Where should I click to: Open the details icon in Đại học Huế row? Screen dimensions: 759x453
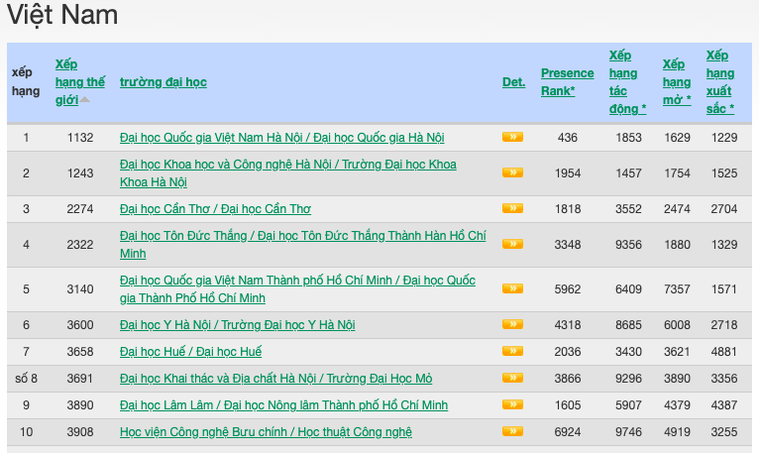(x=512, y=351)
